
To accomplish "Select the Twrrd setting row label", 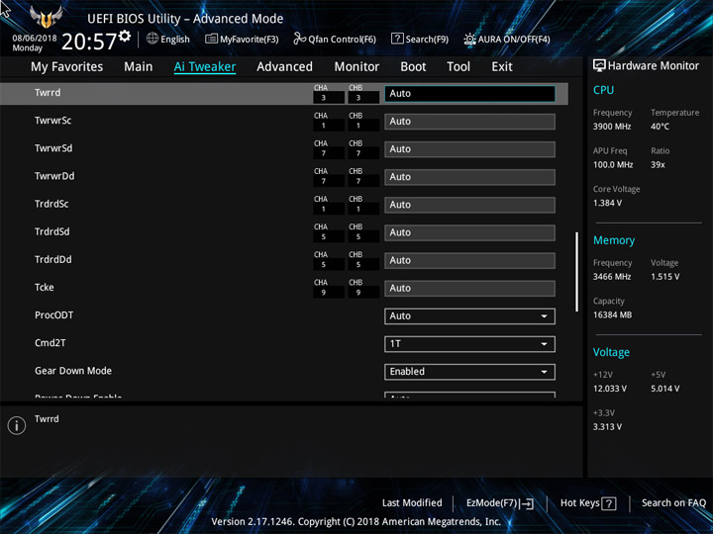I will [x=48, y=93].
